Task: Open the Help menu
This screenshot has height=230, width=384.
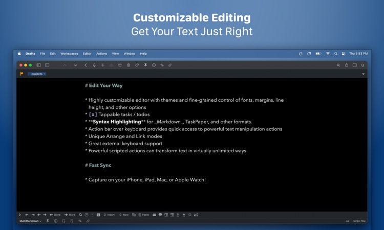Action: tap(143, 54)
